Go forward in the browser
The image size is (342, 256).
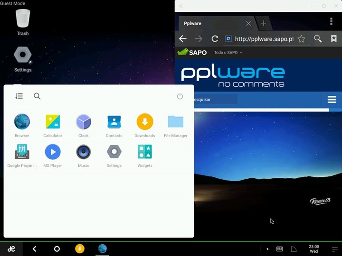point(199,39)
